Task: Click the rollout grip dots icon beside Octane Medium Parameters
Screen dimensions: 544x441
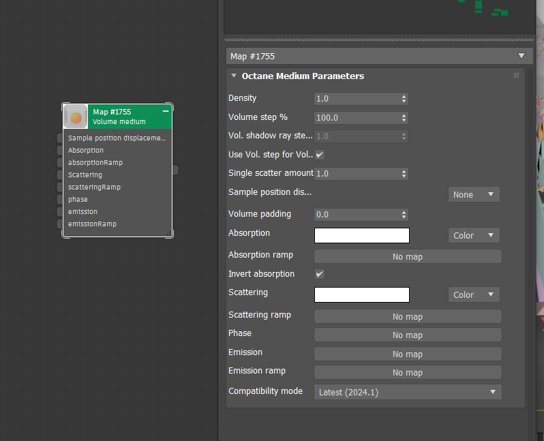Action: [x=516, y=76]
